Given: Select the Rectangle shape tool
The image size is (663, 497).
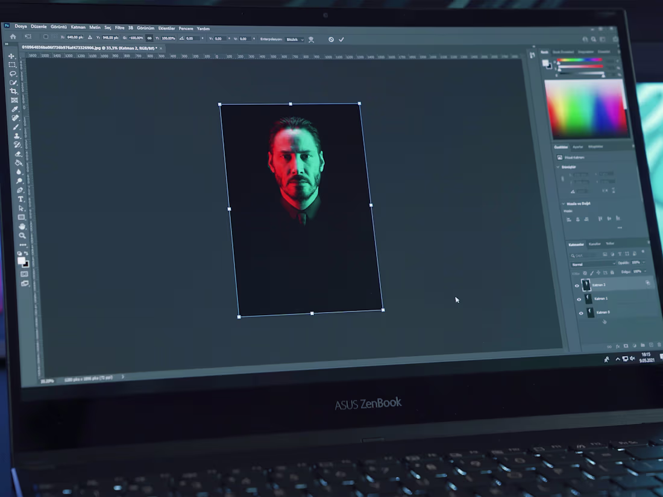Looking at the screenshot, I should [21, 217].
